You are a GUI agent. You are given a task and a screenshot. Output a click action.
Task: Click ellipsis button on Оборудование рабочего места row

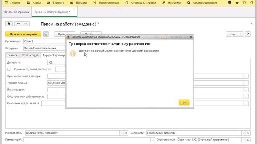246,97
